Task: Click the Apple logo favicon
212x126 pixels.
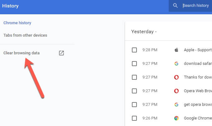Action: [x=176, y=50]
